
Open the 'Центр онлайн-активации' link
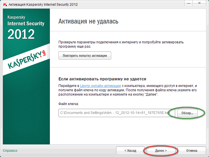tap(100, 86)
